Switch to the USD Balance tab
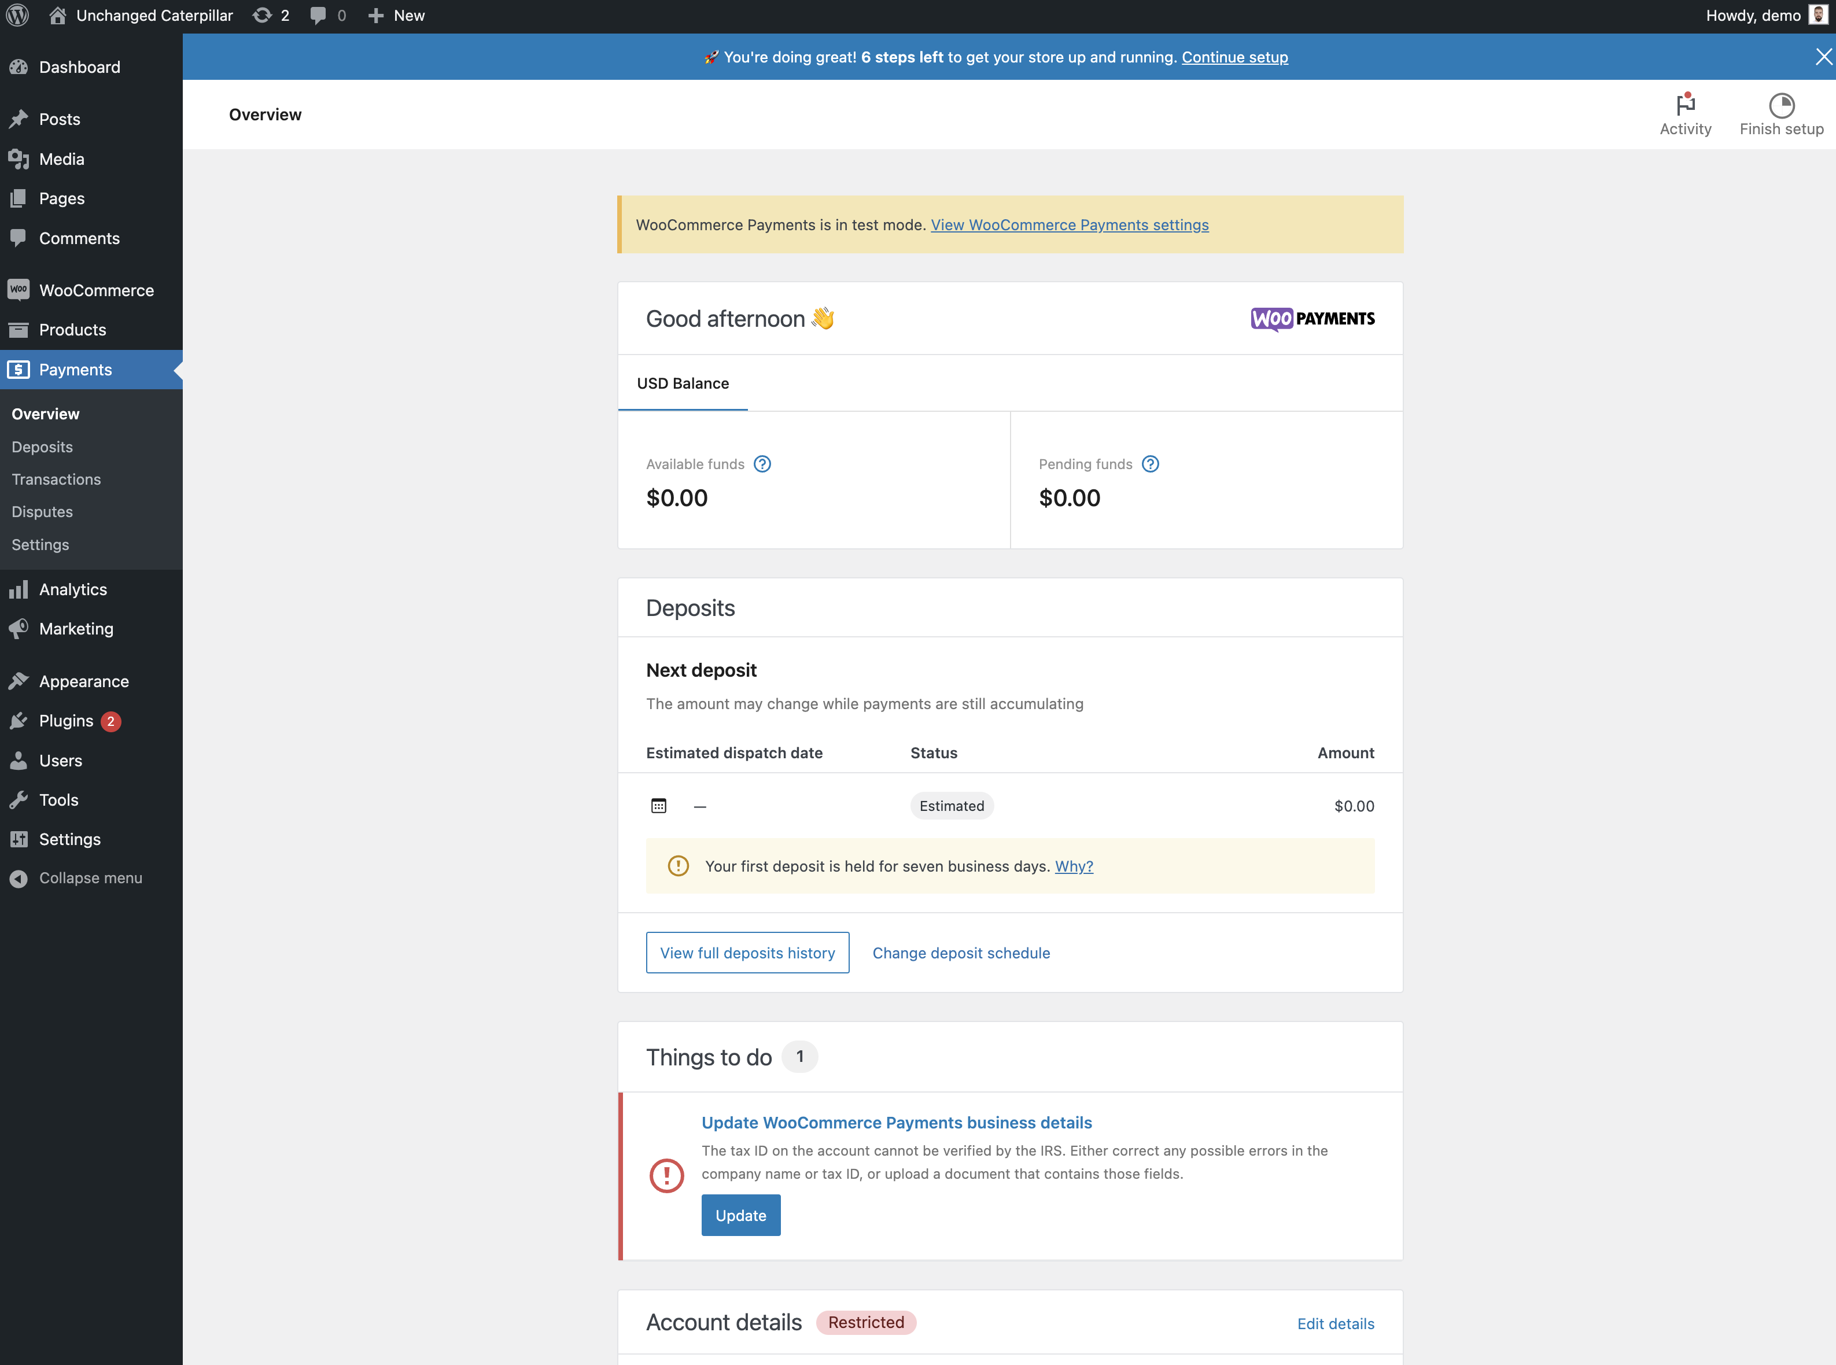The image size is (1836, 1365). click(x=681, y=382)
